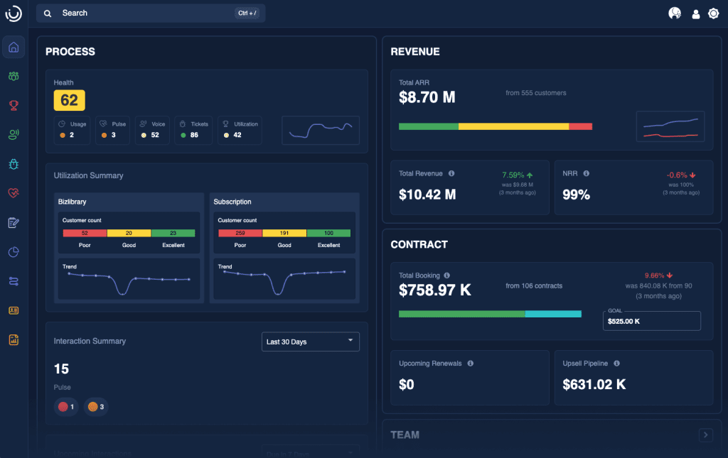Click the $10.42 M Total Revenue value
Viewport: 728px width, 458px height.
[427, 195]
